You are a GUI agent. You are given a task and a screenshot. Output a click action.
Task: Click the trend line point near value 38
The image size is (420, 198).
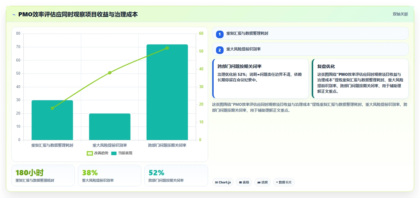[110, 73]
